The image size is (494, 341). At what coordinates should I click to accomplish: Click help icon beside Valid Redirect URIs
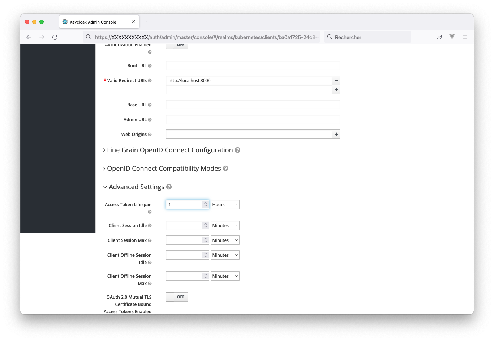pos(150,81)
